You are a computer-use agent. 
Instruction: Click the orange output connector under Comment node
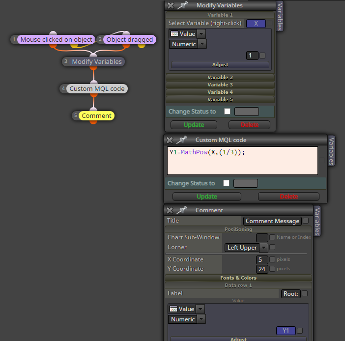pos(93,122)
